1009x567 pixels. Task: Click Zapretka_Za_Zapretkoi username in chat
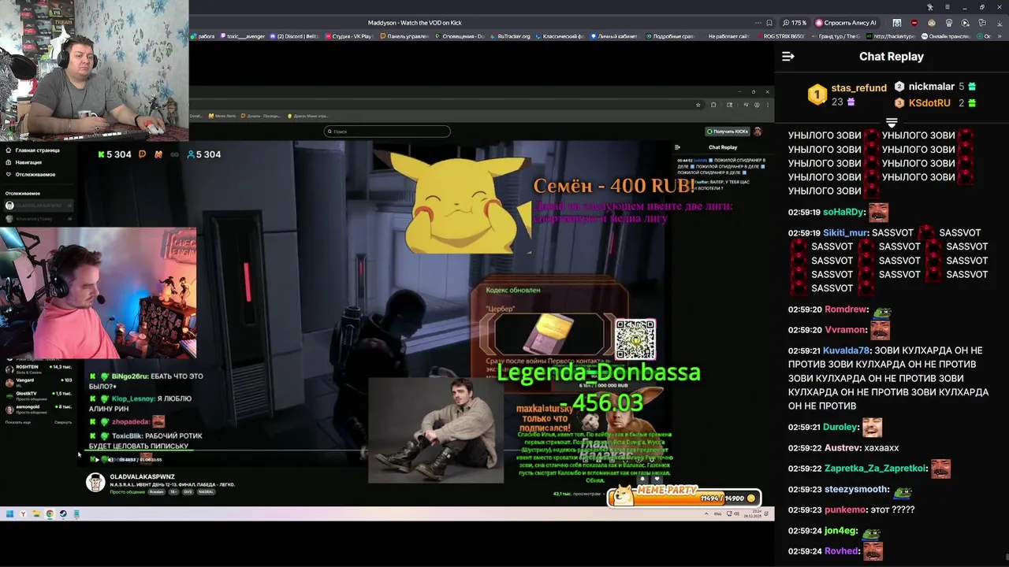click(x=876, y=469)
